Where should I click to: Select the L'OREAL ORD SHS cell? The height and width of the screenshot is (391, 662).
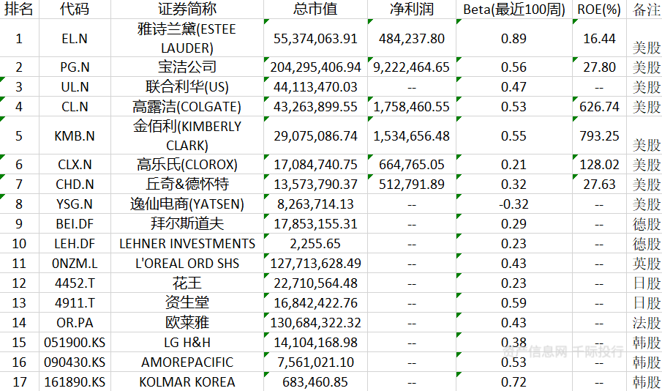click(x=187, y=264)
